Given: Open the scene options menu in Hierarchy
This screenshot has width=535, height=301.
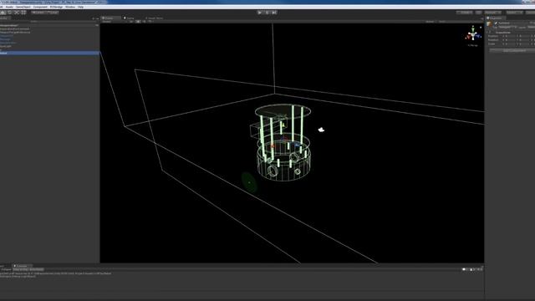Looking at the screenshot, I should click(x=97, y=25).
